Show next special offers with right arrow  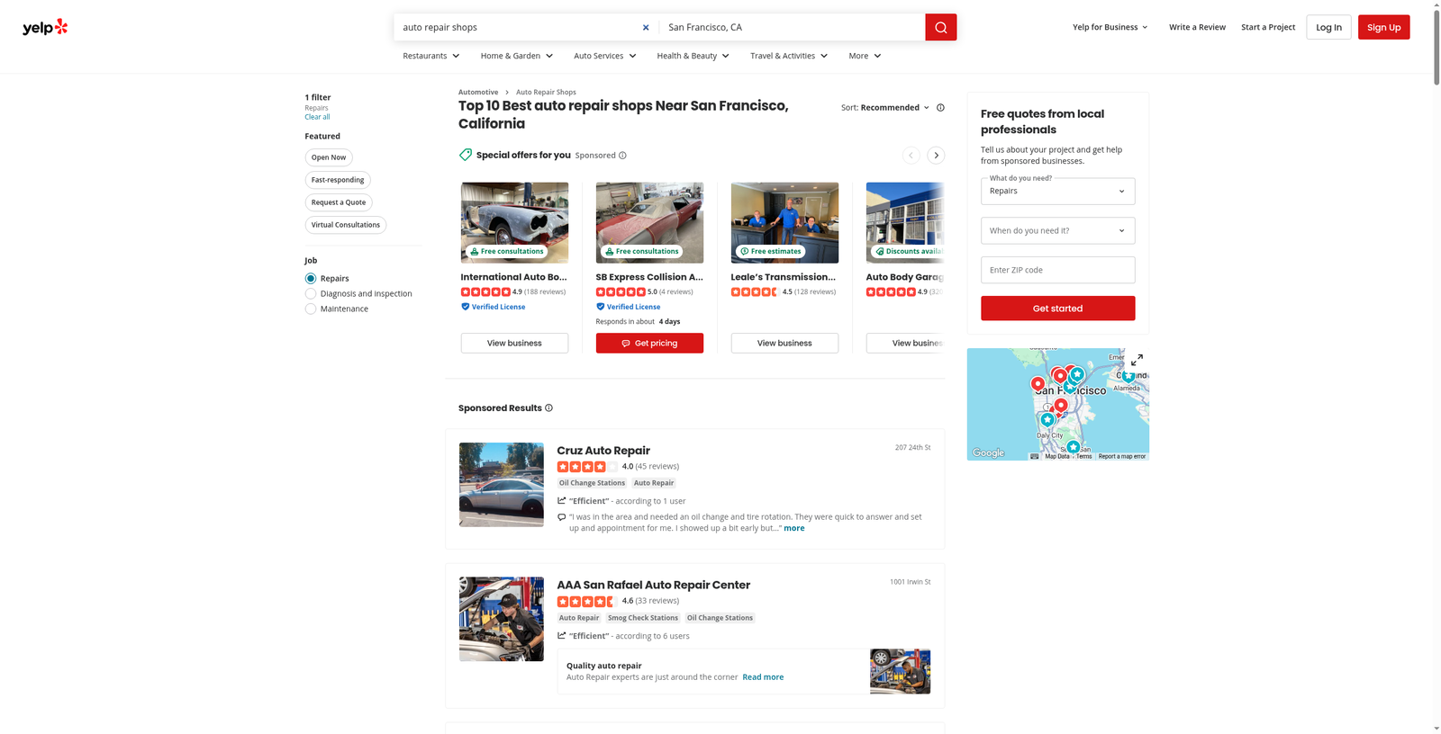pos(936,155)
